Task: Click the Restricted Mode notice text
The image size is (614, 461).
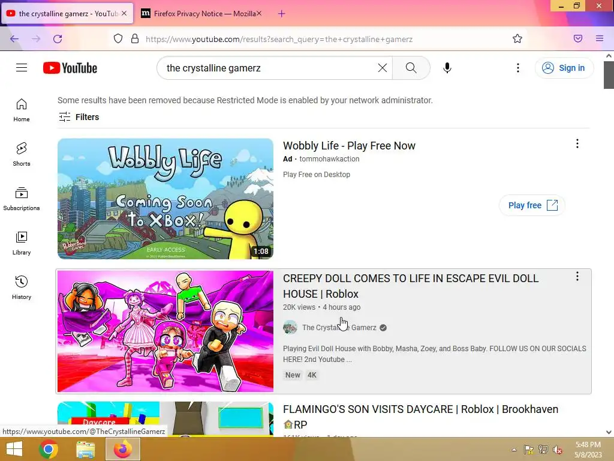Action: coord(245,100)
